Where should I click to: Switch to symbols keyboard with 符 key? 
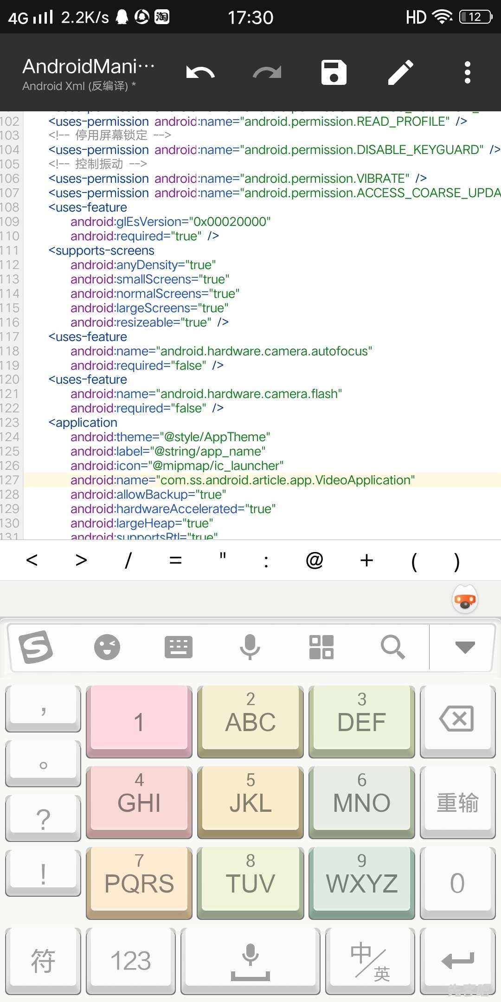coord(43,961)
